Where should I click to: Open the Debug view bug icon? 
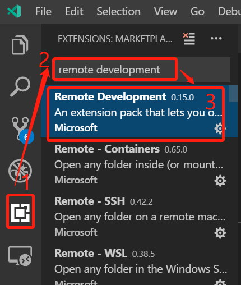(x=20, y=171)
